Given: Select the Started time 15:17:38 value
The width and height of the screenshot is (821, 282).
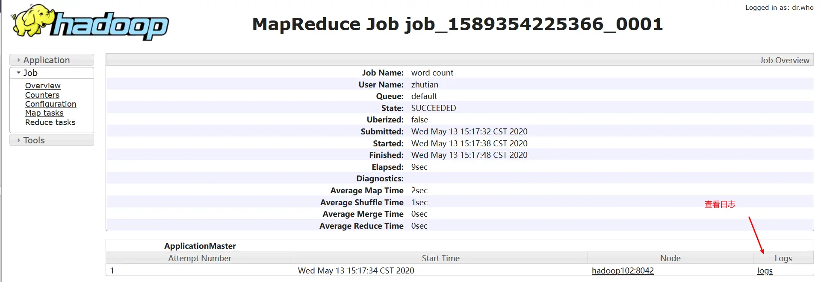Looking at the screenshot, I should 470,143.
